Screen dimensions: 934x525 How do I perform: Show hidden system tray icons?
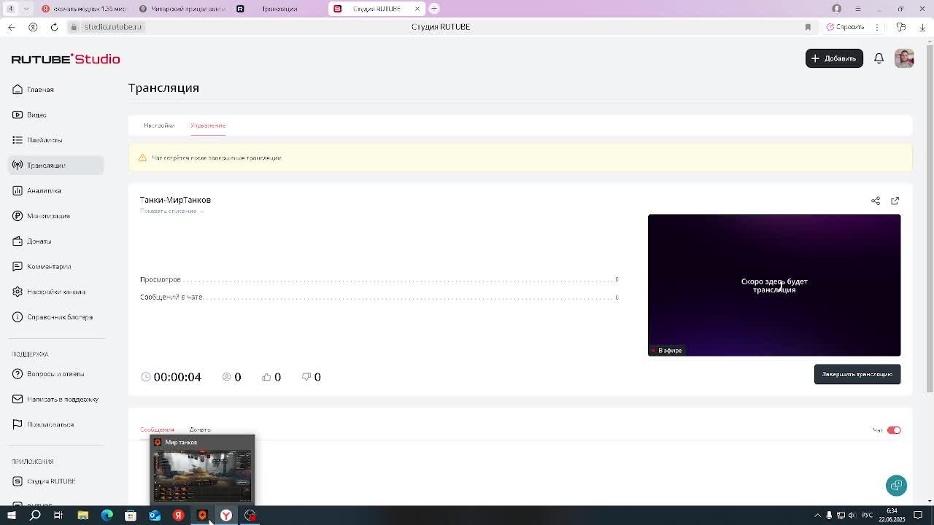(817, 516)
